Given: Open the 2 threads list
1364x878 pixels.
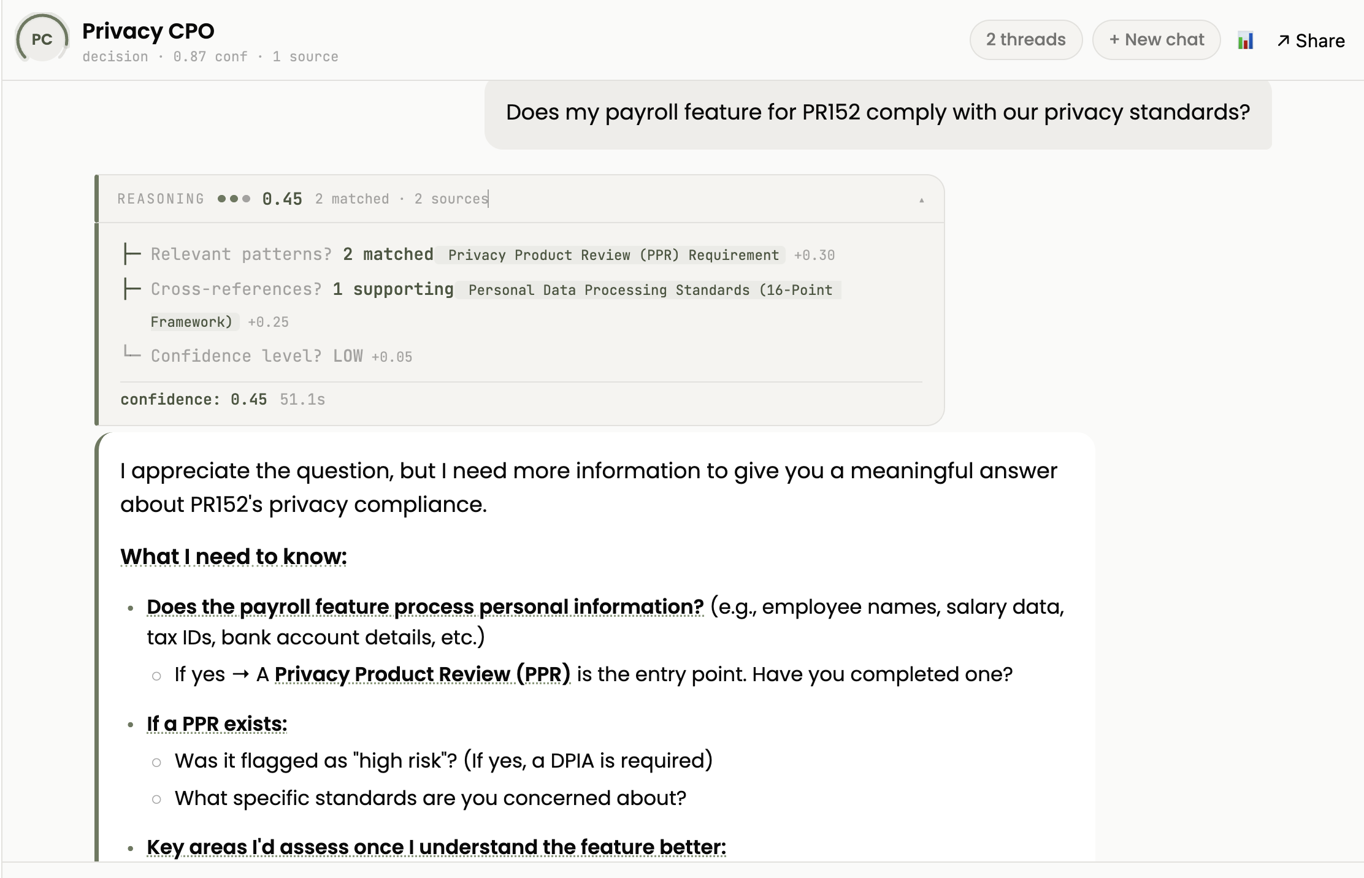Looking at the screenshot, I should click(x=1025, y=40).
